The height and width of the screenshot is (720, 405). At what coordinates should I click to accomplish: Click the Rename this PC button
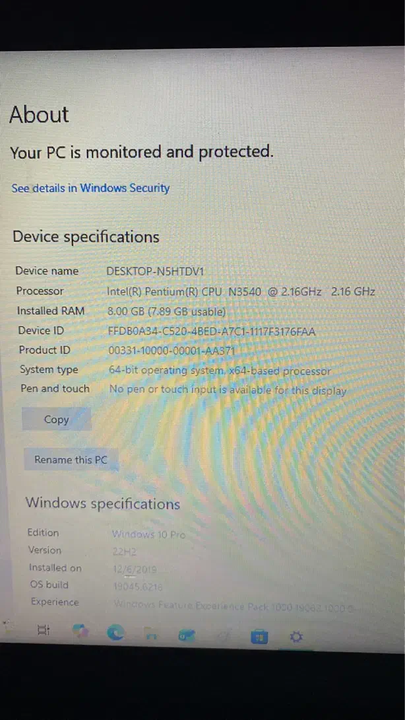coord(71,460)
